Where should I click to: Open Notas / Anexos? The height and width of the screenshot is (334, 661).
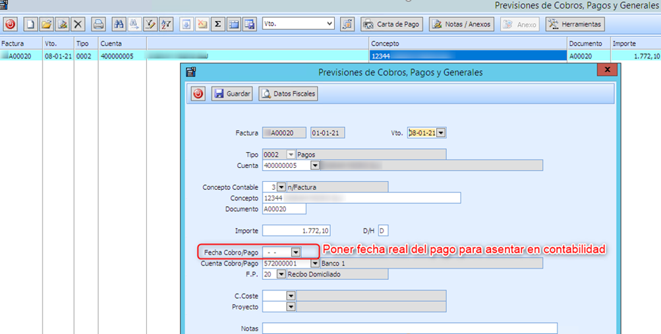click(x=461, y=24)
